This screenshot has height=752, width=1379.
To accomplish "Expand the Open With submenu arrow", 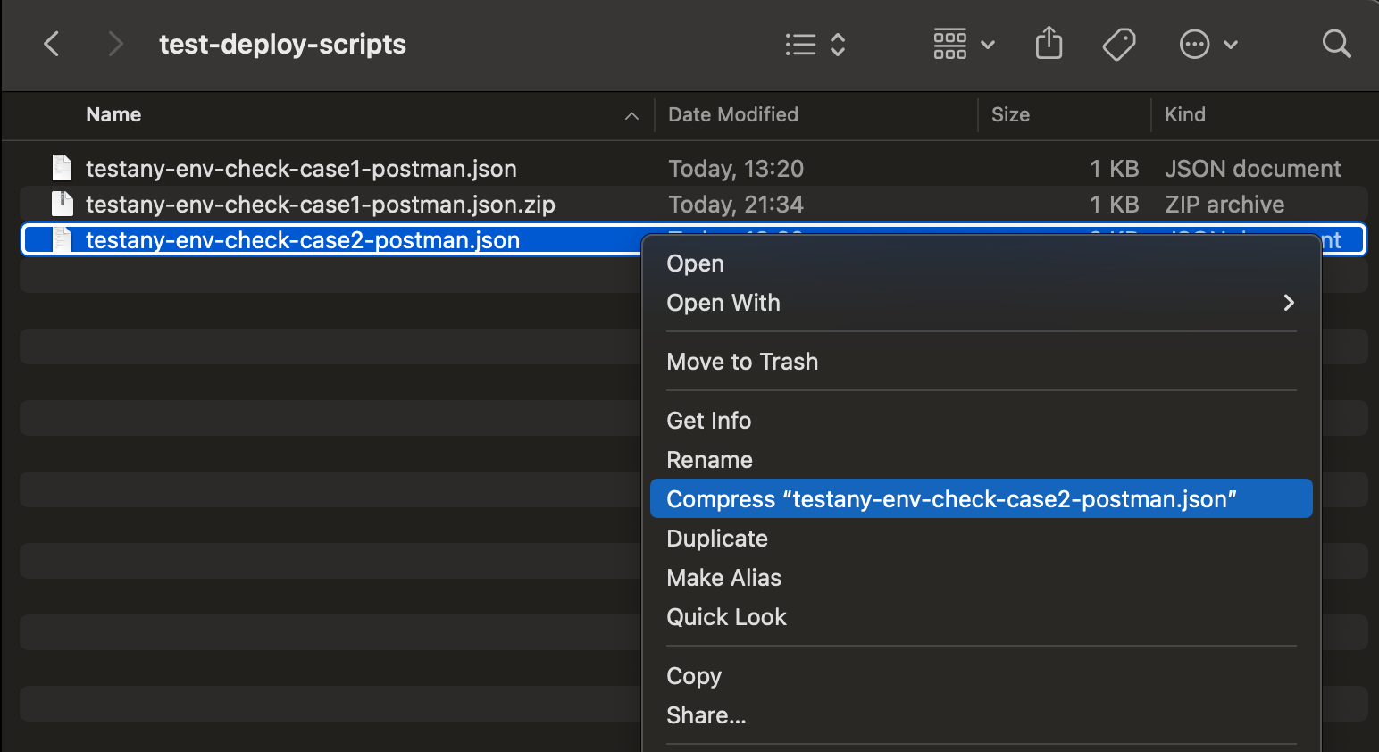I will click(x=1289, y=303).
